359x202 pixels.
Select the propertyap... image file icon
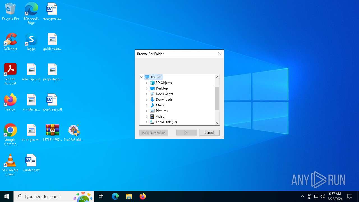[x=52, y=72]
